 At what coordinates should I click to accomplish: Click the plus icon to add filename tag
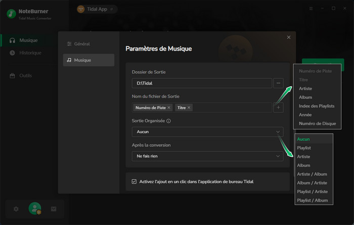tap(279, 107)
